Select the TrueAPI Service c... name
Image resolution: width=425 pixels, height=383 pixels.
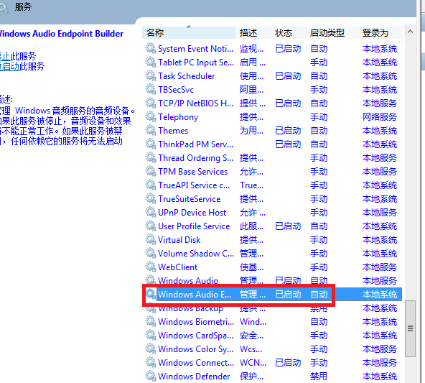pyautogui.click(x=194, y=185)
